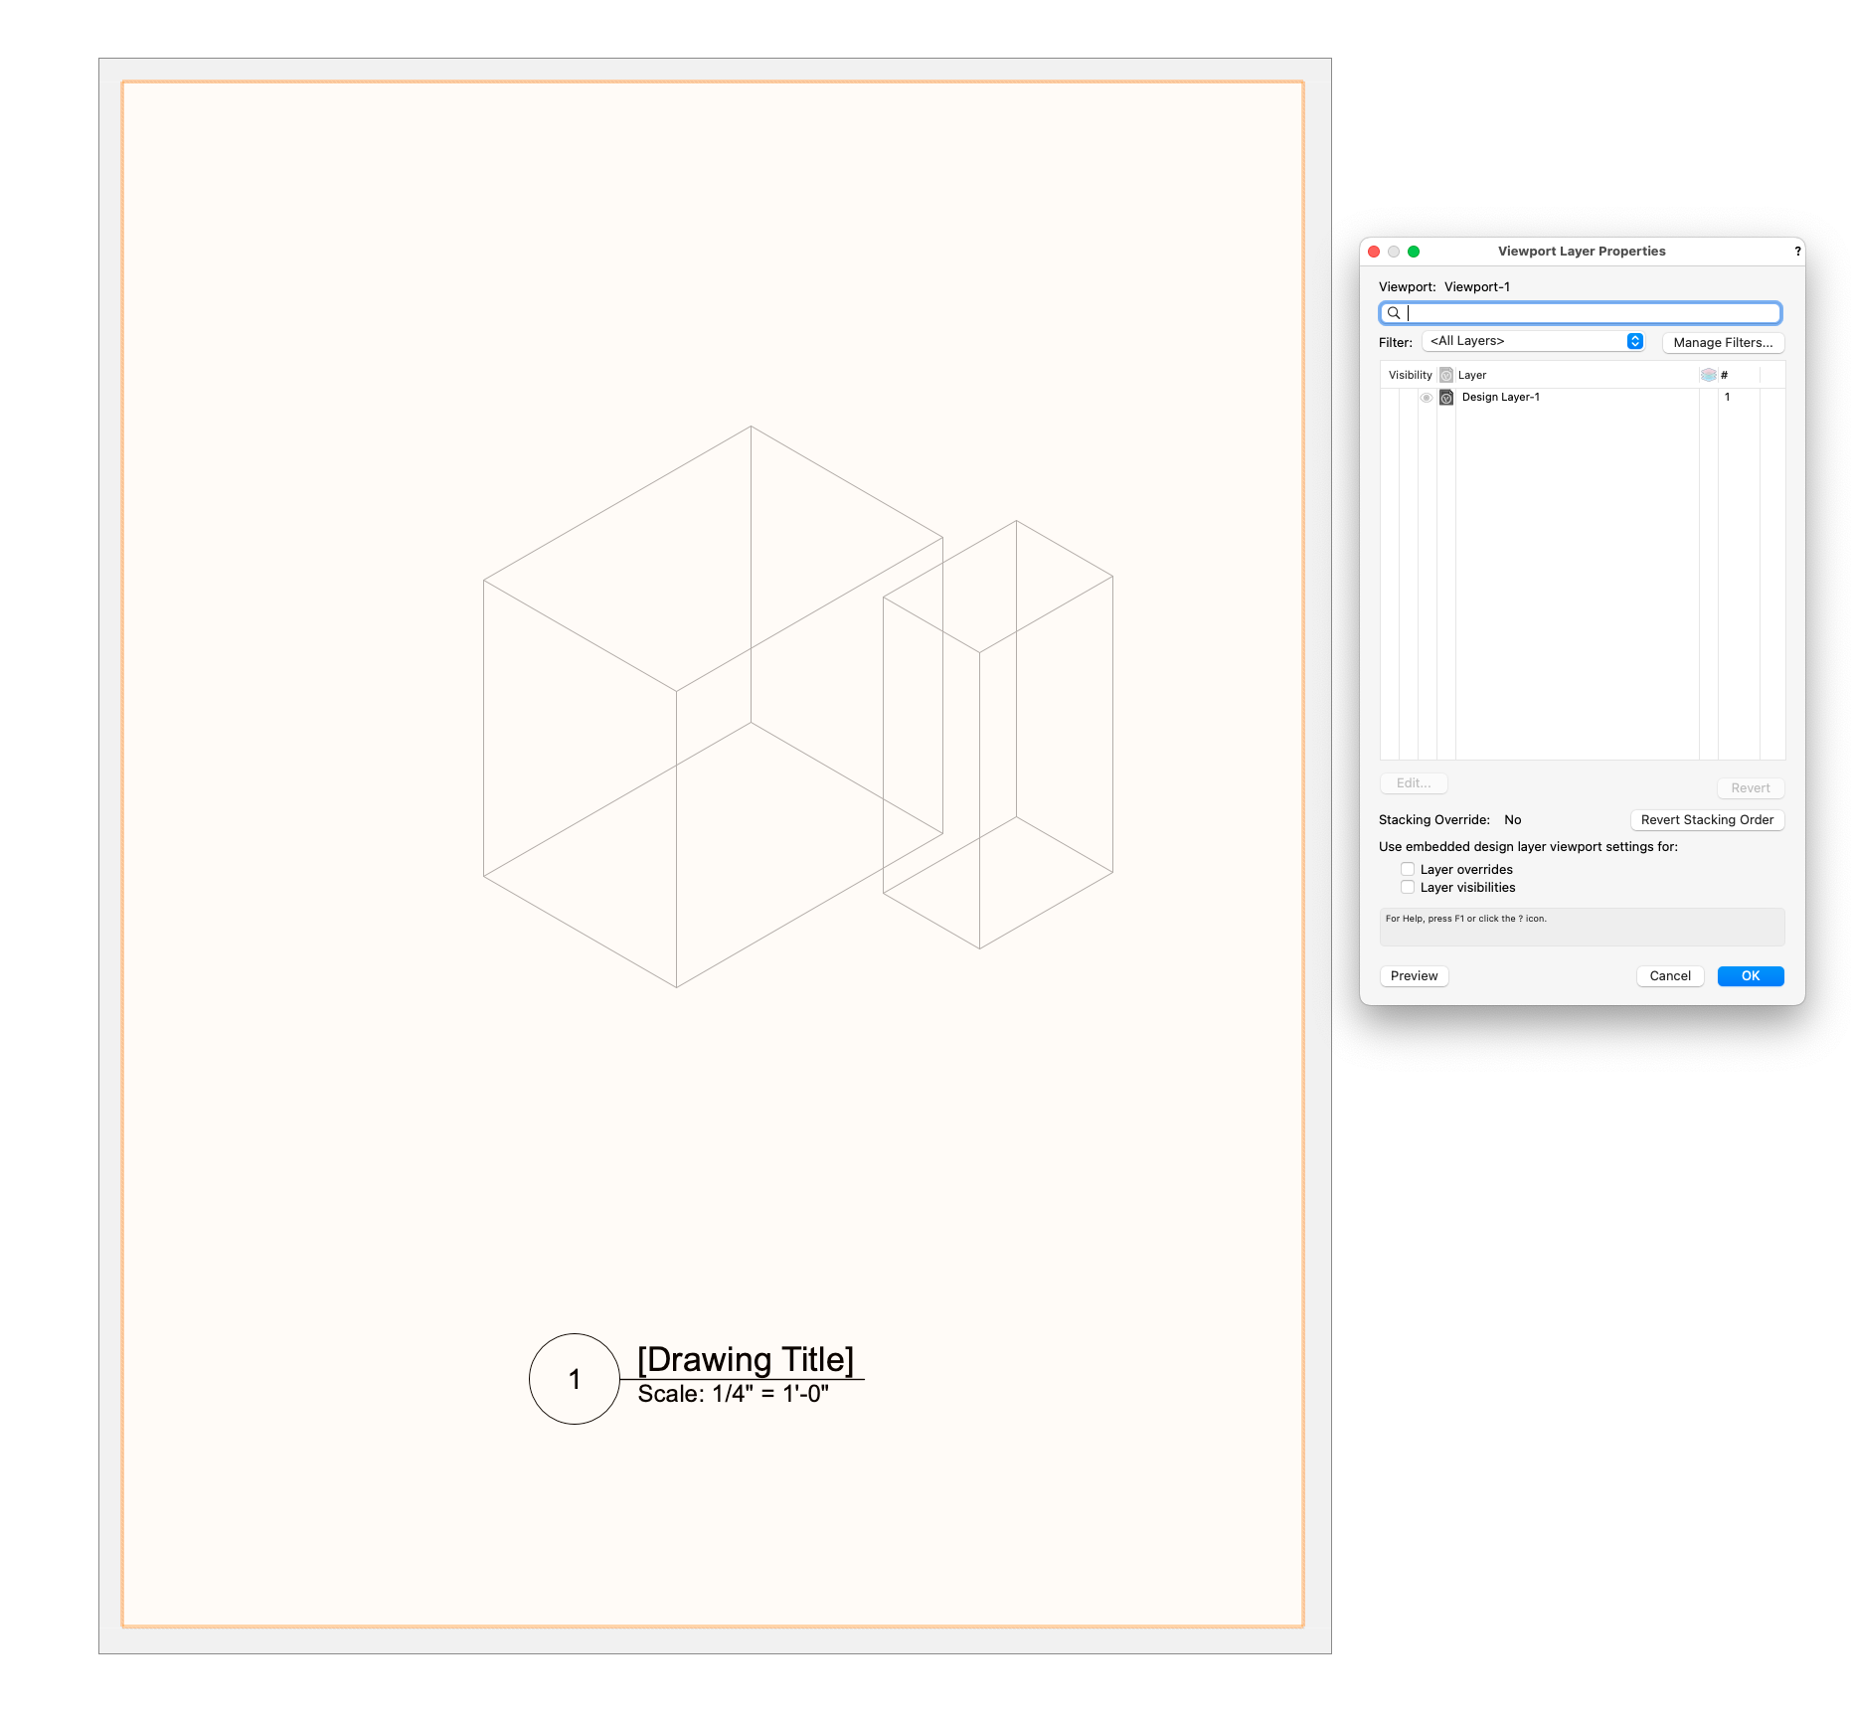Confirm changes with the OK button
The height and width of the screenshot is (1715, 1851).
coord(1750,975)
